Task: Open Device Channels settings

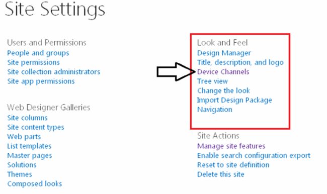Action: (x=223, y=72)
